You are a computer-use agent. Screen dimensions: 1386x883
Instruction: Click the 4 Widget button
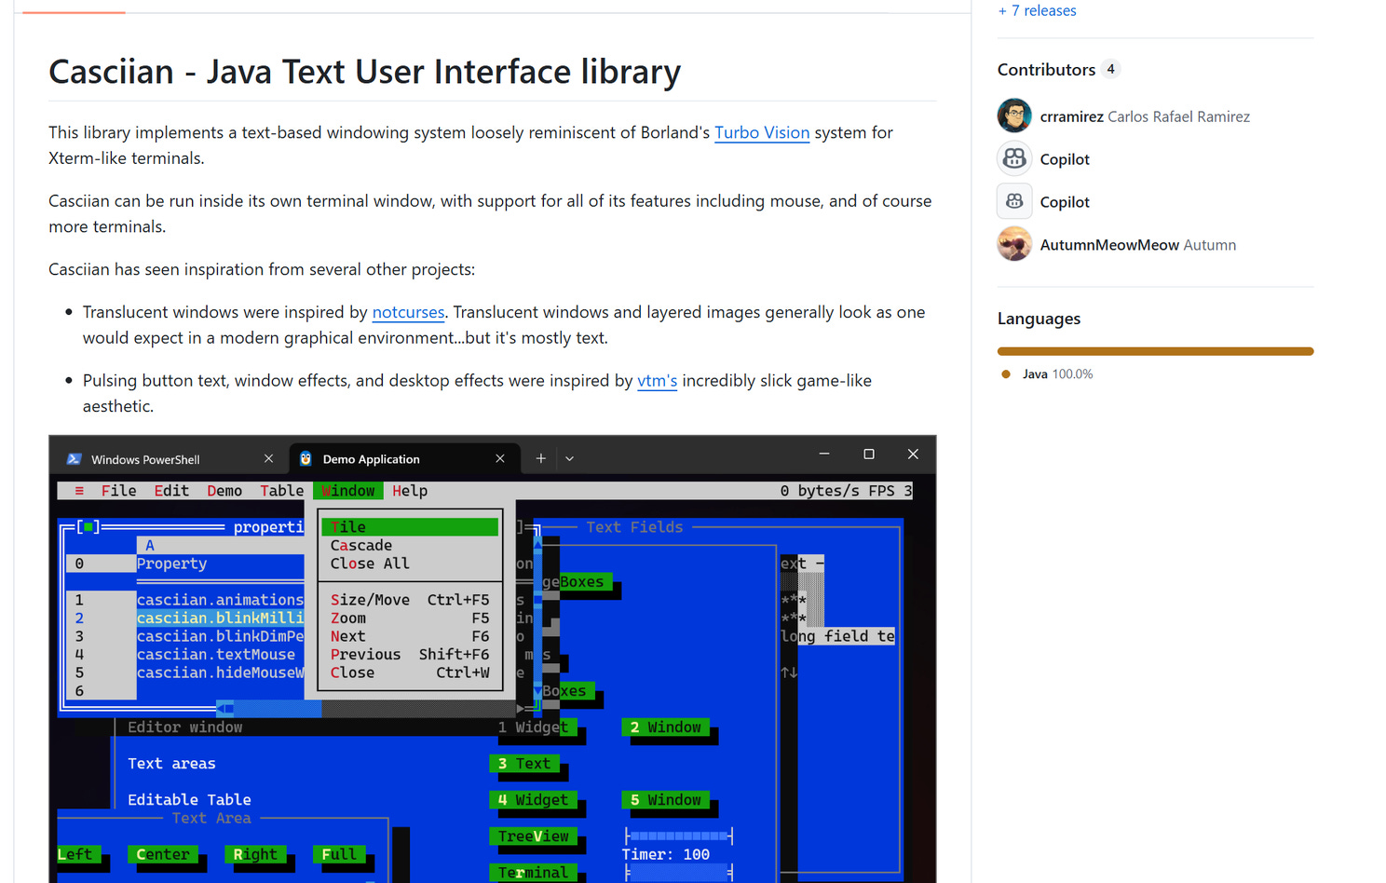tap(533, 800)
